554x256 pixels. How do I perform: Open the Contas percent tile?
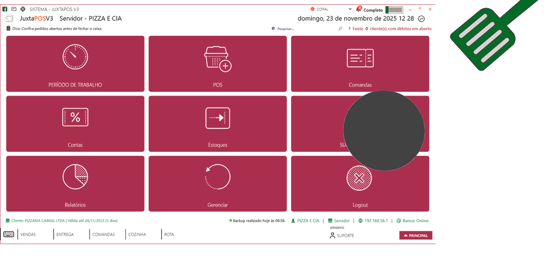point(75,124)
